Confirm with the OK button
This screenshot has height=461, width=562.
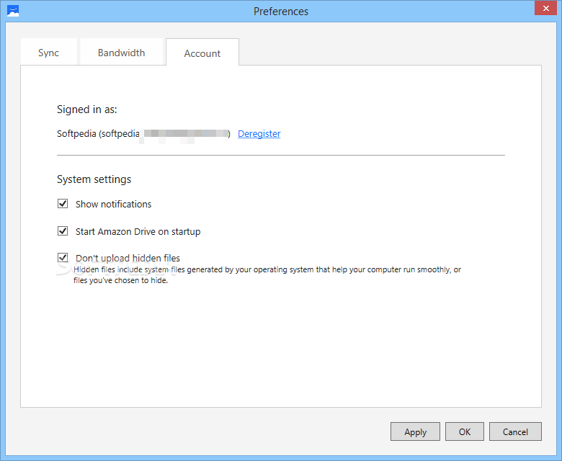point(465,431)
